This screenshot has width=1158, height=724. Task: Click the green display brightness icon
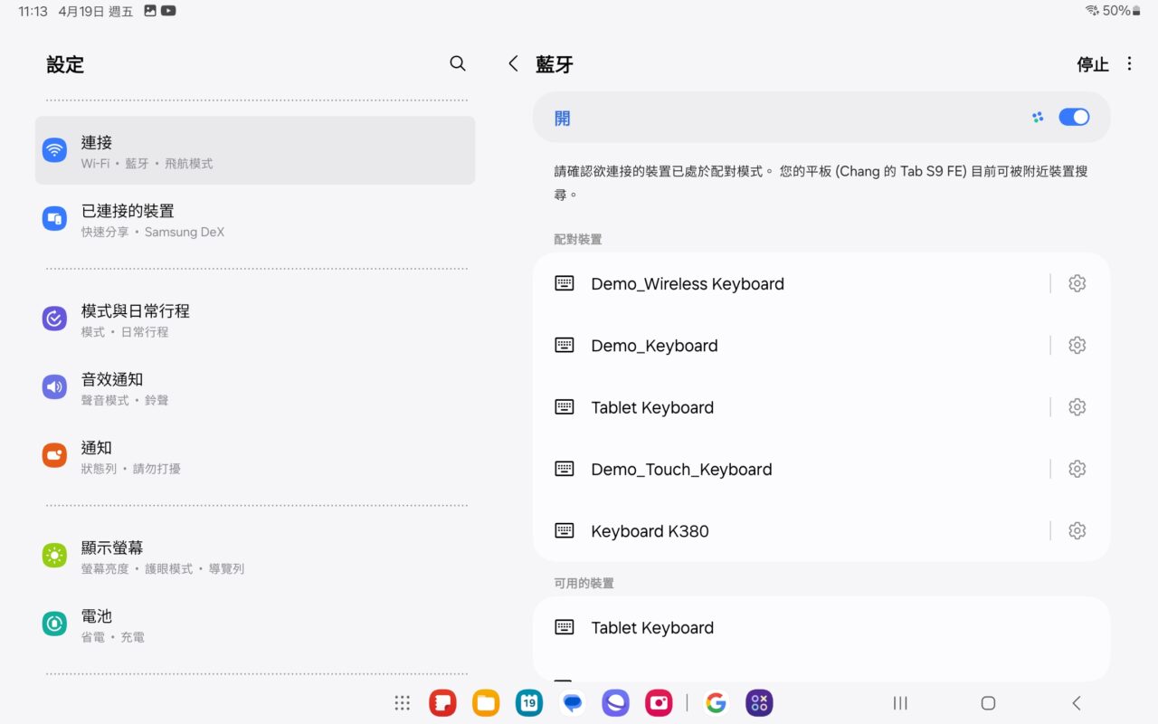[54, 556]
